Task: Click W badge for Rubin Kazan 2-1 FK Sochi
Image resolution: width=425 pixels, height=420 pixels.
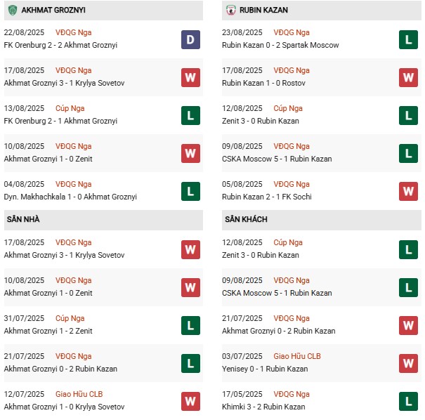Action: (408, 190)
